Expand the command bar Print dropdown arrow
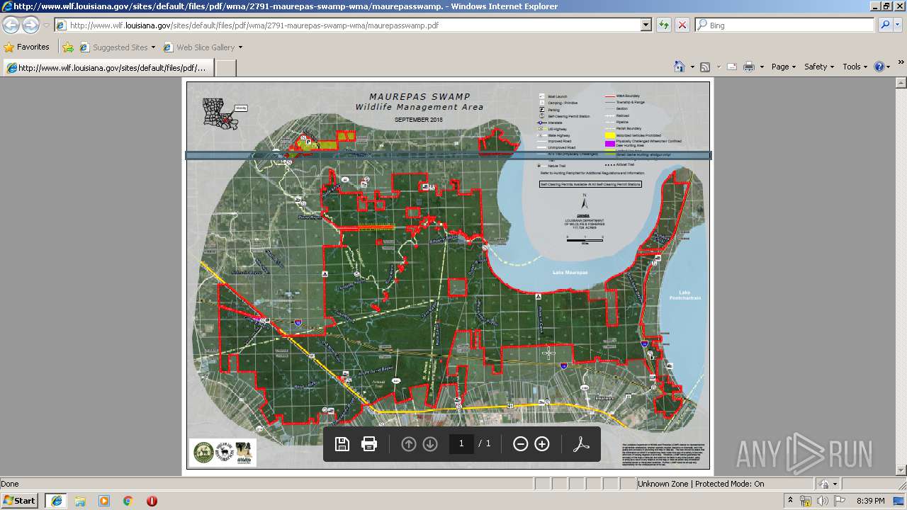The image size is (907, 510). 762,67
